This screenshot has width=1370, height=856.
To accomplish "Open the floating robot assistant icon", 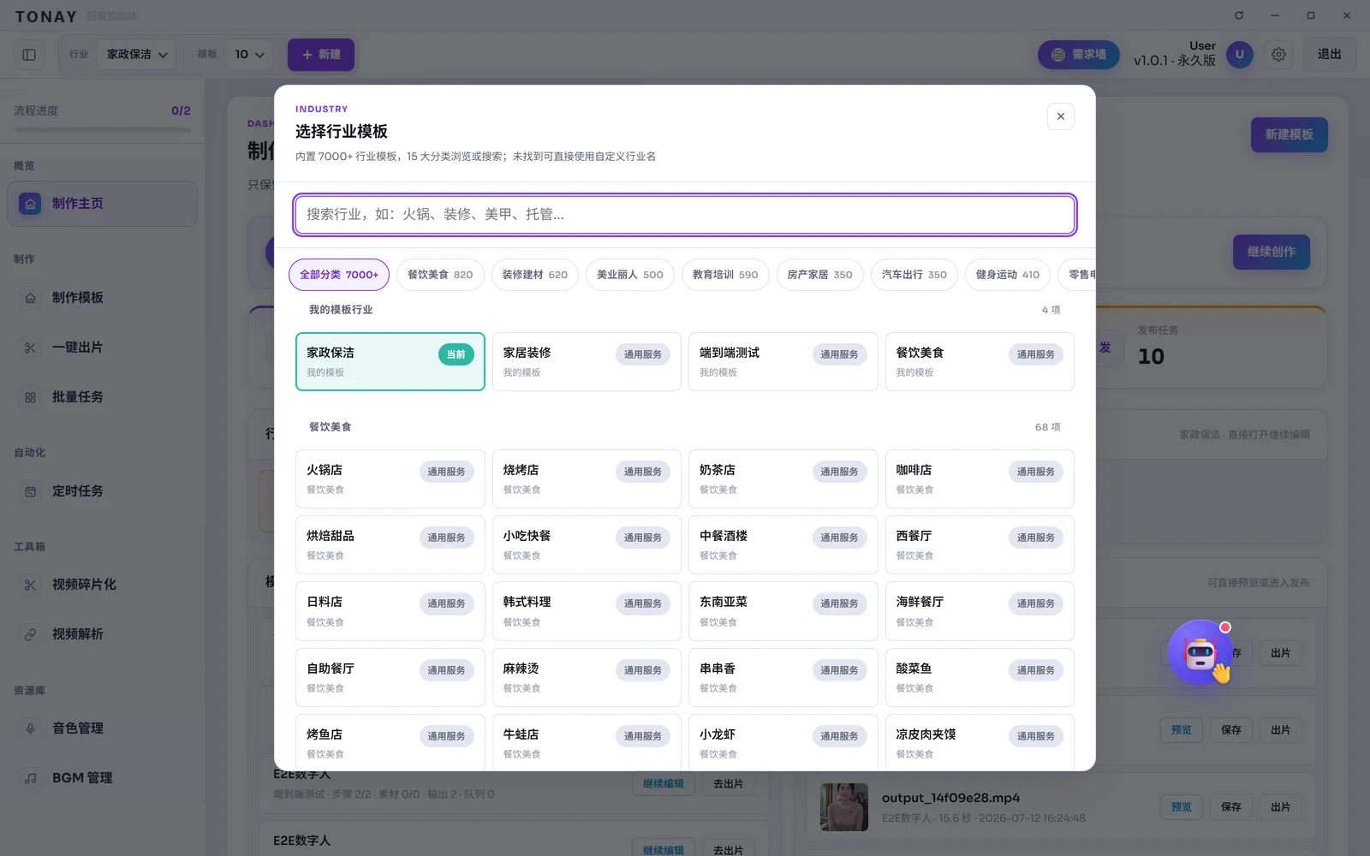I will pyautogui.click(x=1200, y=653).
